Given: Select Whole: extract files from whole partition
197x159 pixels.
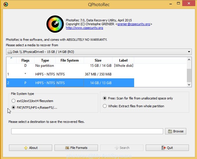Looking at the screenshot, I should point(105,106).
